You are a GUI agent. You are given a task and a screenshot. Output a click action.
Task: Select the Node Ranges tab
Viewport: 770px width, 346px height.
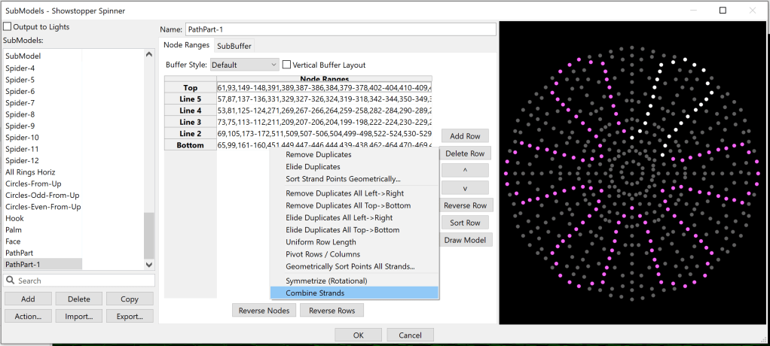coord(186,46)
